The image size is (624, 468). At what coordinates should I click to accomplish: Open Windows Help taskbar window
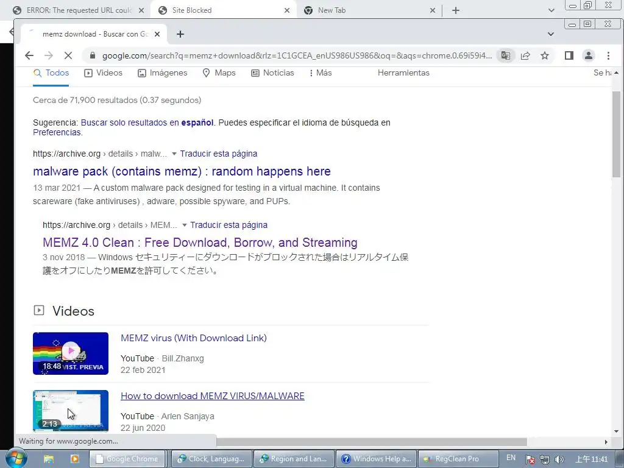pyautogui.click(x=377, y=459)
